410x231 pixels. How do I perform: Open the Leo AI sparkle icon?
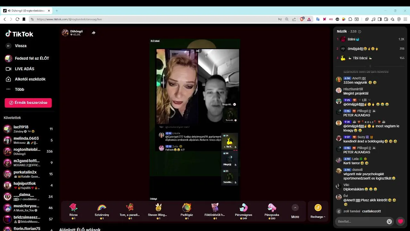click(x=392, y=19)
